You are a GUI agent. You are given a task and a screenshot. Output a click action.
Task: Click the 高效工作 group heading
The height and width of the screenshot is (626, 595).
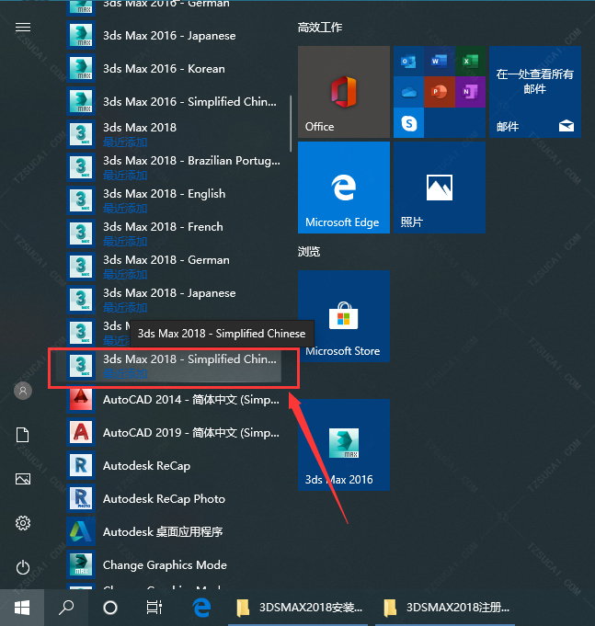coord(320,28)
